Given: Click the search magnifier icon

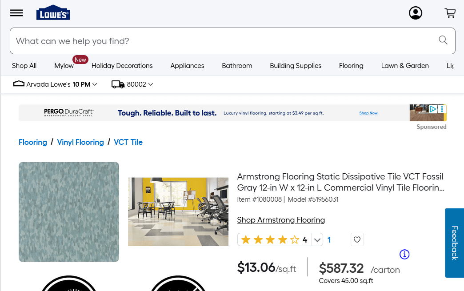Looking at the screenshot, I should [443, 40].
